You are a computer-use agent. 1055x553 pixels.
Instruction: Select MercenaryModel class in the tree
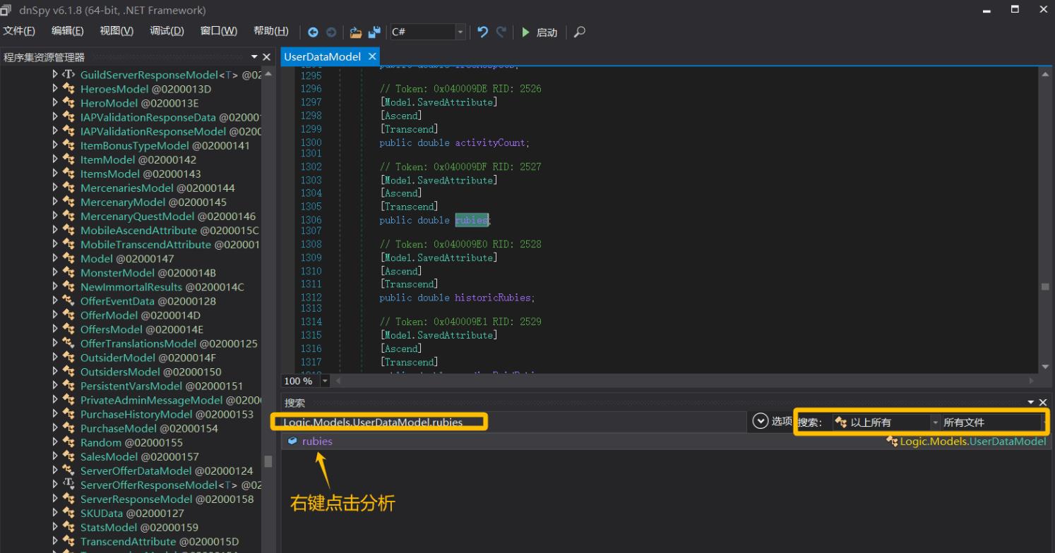(153, 202)
